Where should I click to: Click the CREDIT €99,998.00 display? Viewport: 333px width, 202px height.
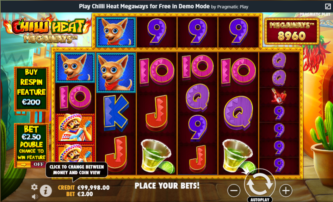pyautogui.click(x=84, y=188)
